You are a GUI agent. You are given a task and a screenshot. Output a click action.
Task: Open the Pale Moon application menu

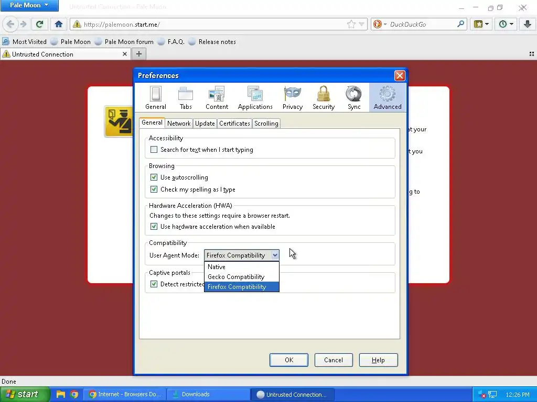[29, 5]
